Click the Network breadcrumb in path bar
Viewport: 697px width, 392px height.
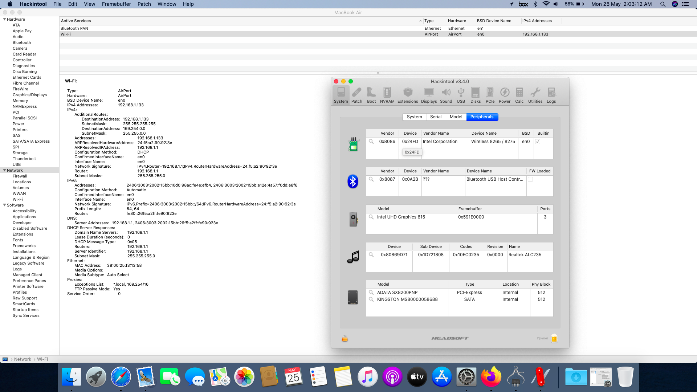coord(23,359)
